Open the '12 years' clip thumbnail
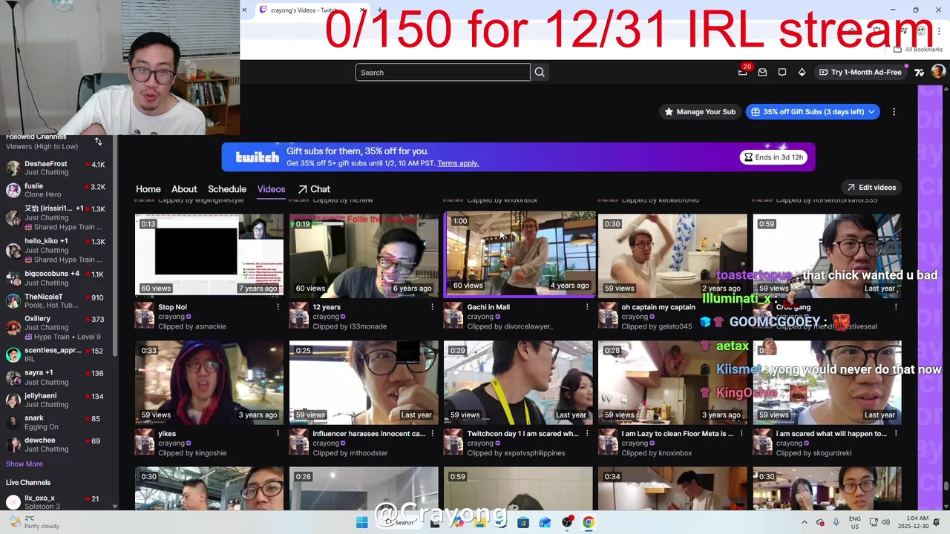Viewport: 950px width, 534px height. click(x=364, y=254)
